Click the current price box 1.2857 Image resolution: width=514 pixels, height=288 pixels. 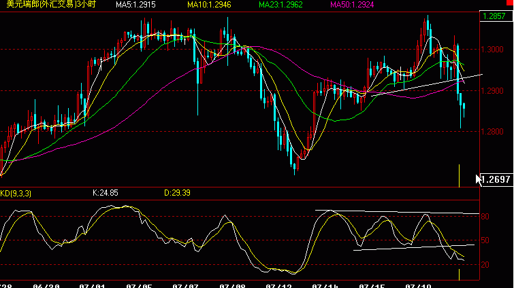(x=496, y=16)
